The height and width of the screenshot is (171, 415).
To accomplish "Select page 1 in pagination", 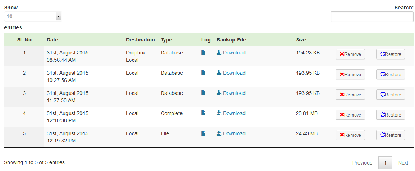I will click(385, 163).
